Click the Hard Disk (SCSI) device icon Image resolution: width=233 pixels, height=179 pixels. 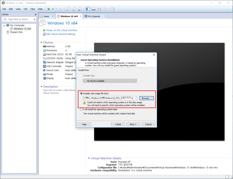click(45, 55)
